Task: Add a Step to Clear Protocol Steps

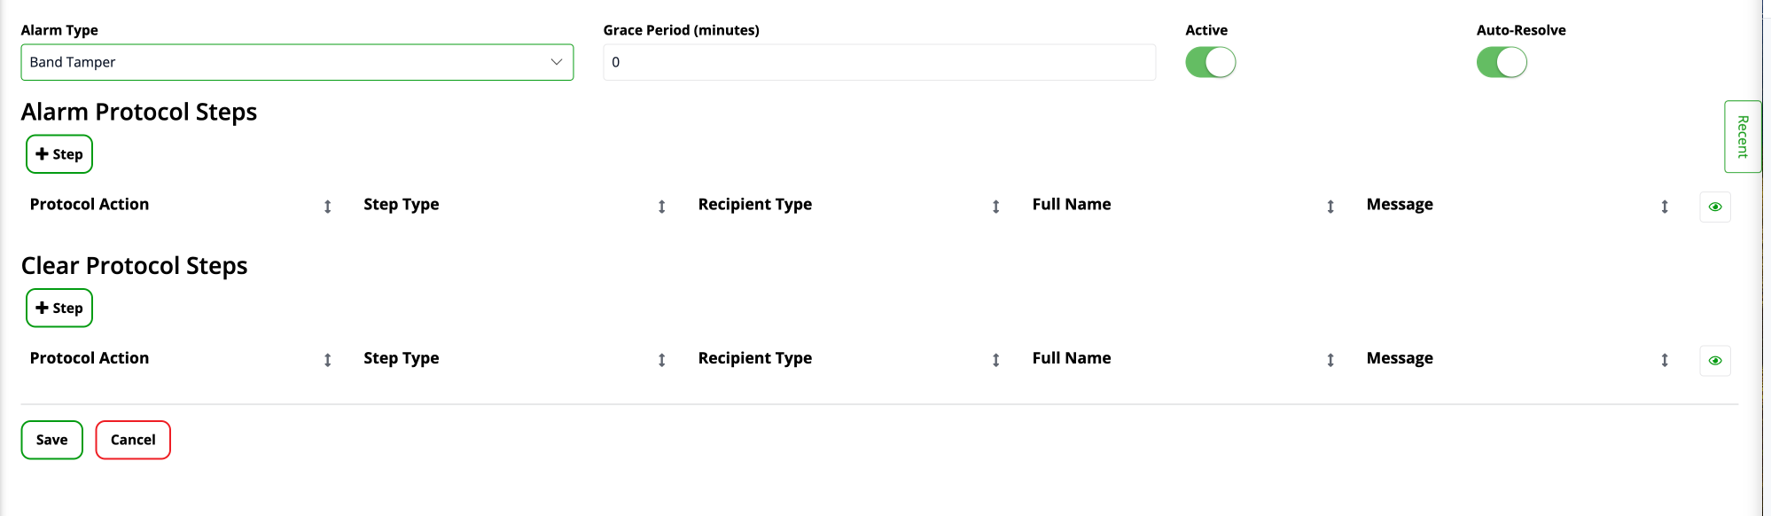Action: coord(59,309)
